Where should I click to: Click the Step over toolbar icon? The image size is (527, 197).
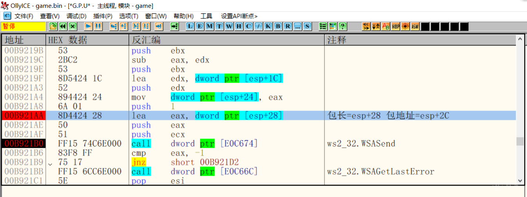(x=123, y=26)
